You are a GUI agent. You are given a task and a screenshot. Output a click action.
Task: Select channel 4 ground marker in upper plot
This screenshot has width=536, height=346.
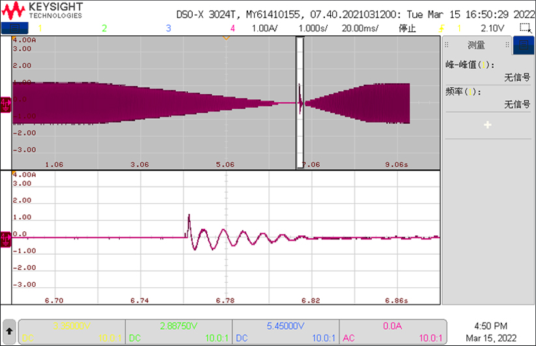pyautogui.click(x=6, y=103)
